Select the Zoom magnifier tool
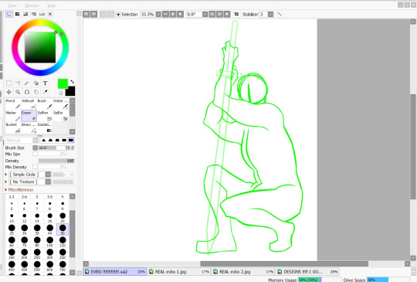The width and height of the screenshot is (417, 282). [18, 92]
